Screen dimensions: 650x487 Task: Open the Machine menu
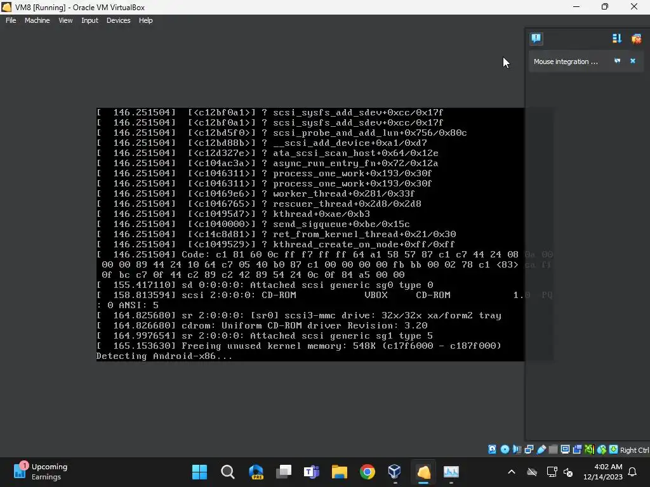(37, 20)
